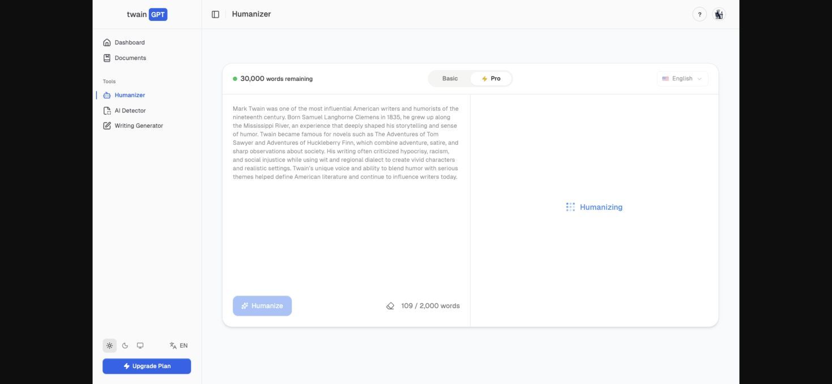Switch to dark theme moon icon
The image size is (832, 384).
click(125, 346)
